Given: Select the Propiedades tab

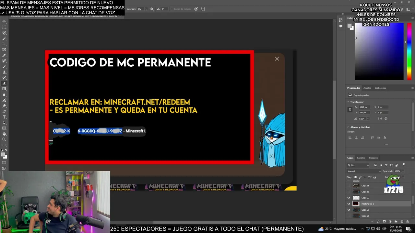Looking at the screenshot, I should tap(353, 88).
